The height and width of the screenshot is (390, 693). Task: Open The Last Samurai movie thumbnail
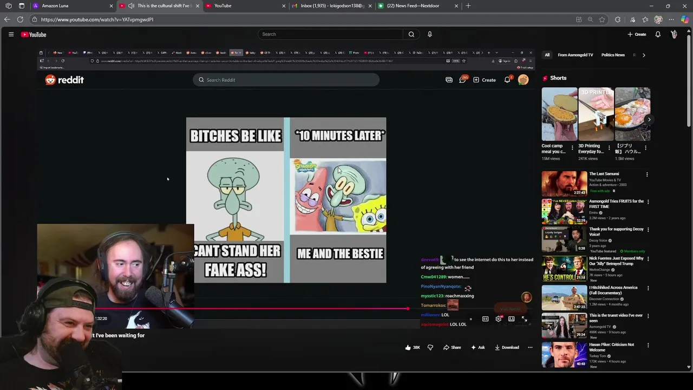pyautogui.click(x=564, y=184)
